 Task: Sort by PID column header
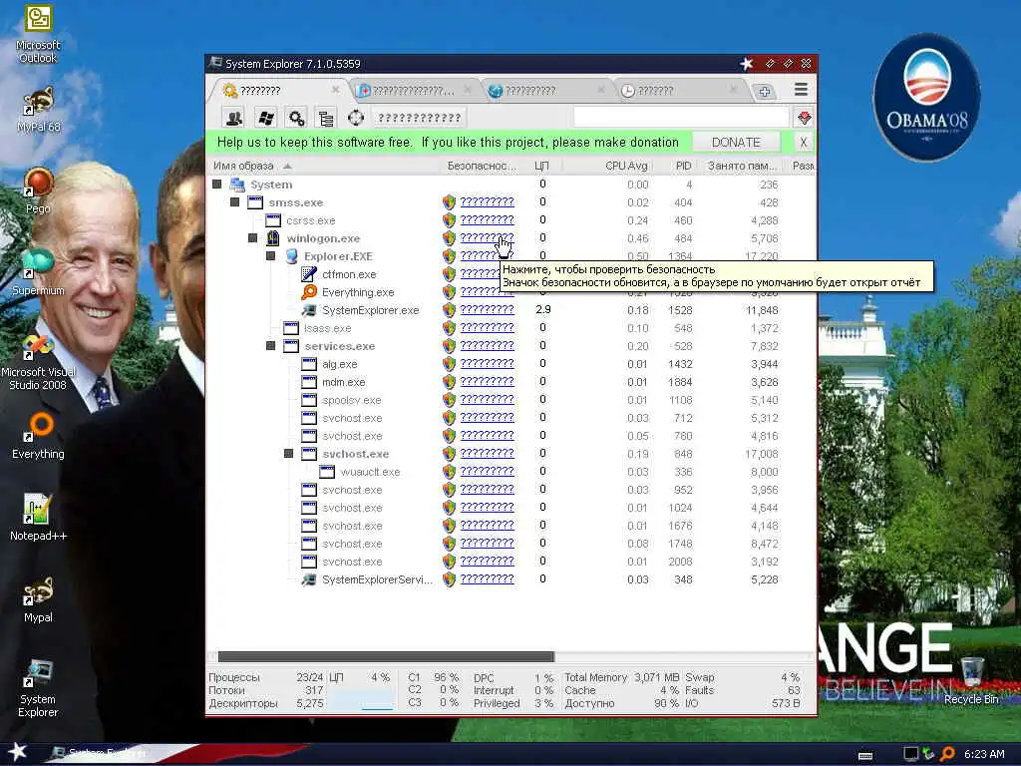coord(683,166)
